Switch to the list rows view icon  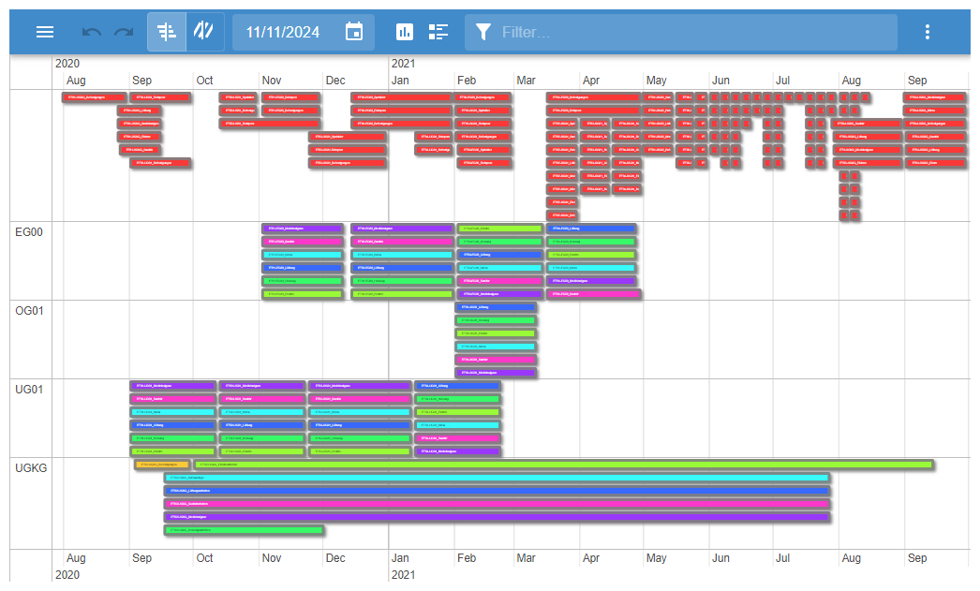(x=438, y=32)
